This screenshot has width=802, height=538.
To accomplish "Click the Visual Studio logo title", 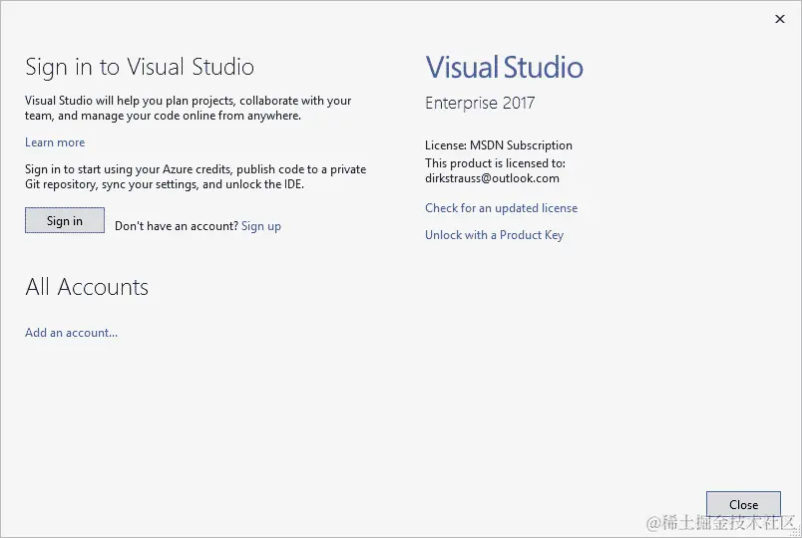I will pyautogui.click(x=505, y=67).
